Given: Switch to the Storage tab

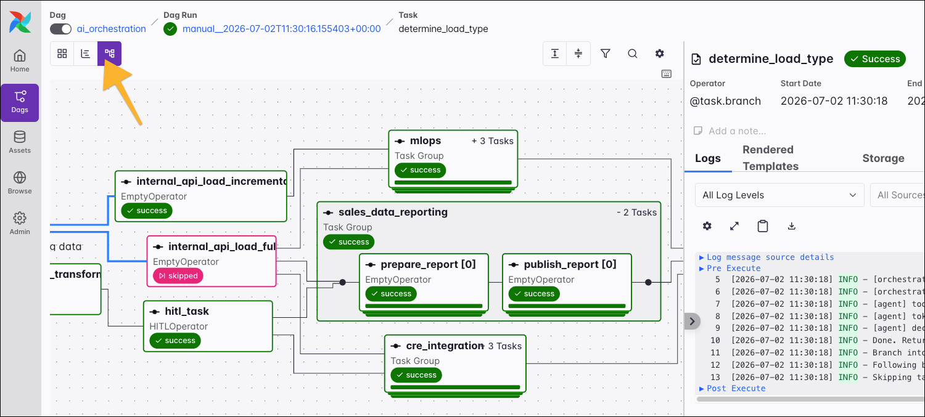Looking at the screenshot, I should [883, 158].
